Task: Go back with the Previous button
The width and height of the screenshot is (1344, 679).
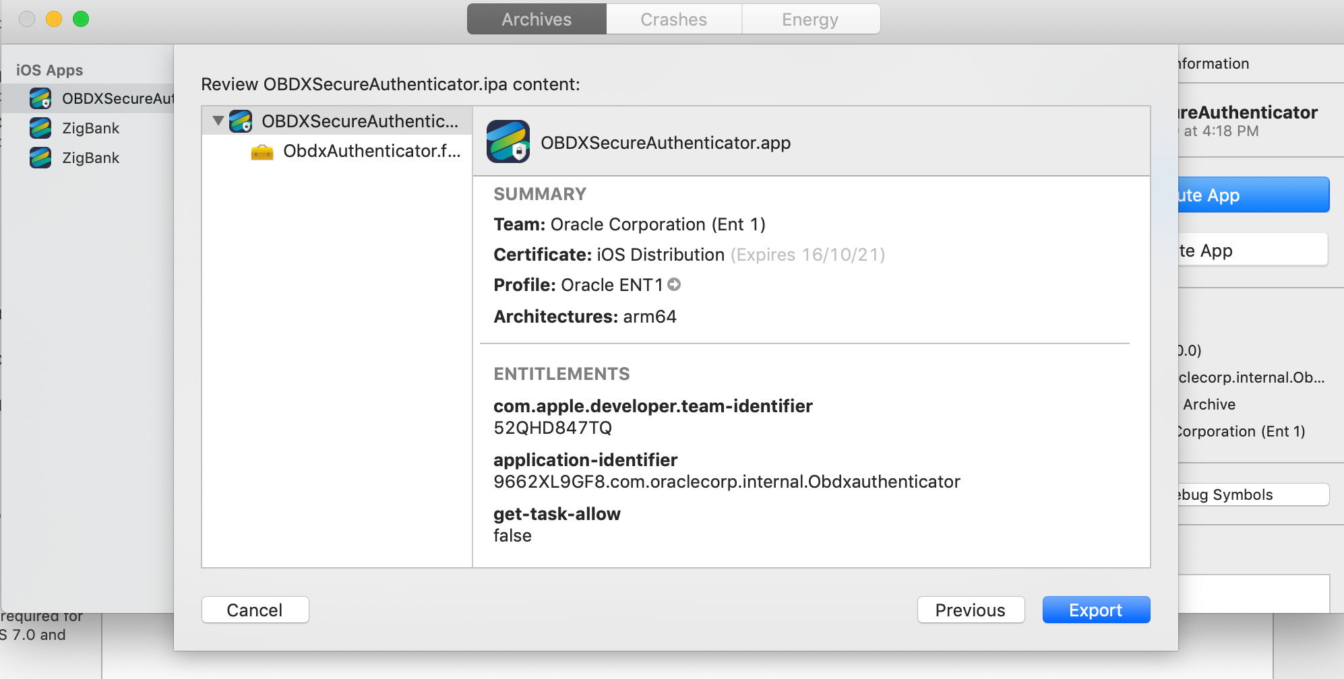Action: click(x=971, y=610)
